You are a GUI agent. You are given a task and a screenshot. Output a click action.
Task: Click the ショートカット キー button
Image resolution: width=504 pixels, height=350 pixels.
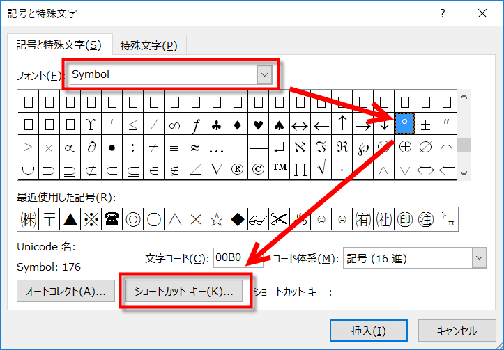click(x=186, y=292)
